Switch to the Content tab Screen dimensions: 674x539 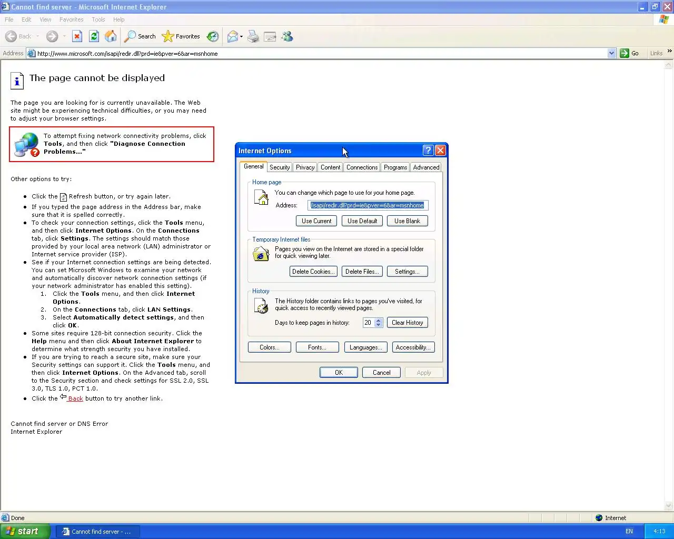330,167
